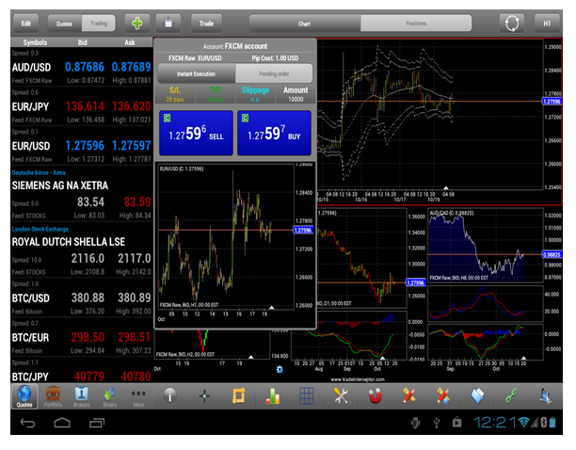The height and width of the screenshot is (450, 576).
Task: Switch to the Chart tab
Action: [305, 24]
